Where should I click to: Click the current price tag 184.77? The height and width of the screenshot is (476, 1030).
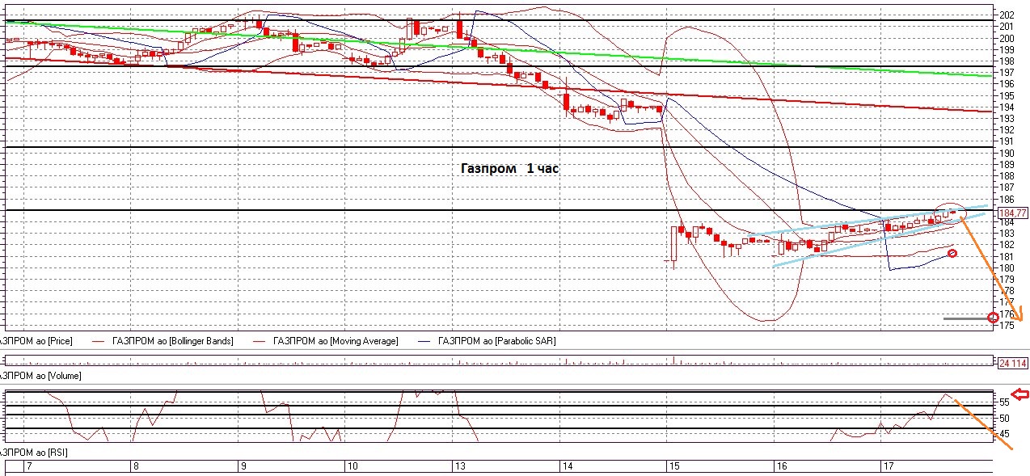tap(1012, 213)
